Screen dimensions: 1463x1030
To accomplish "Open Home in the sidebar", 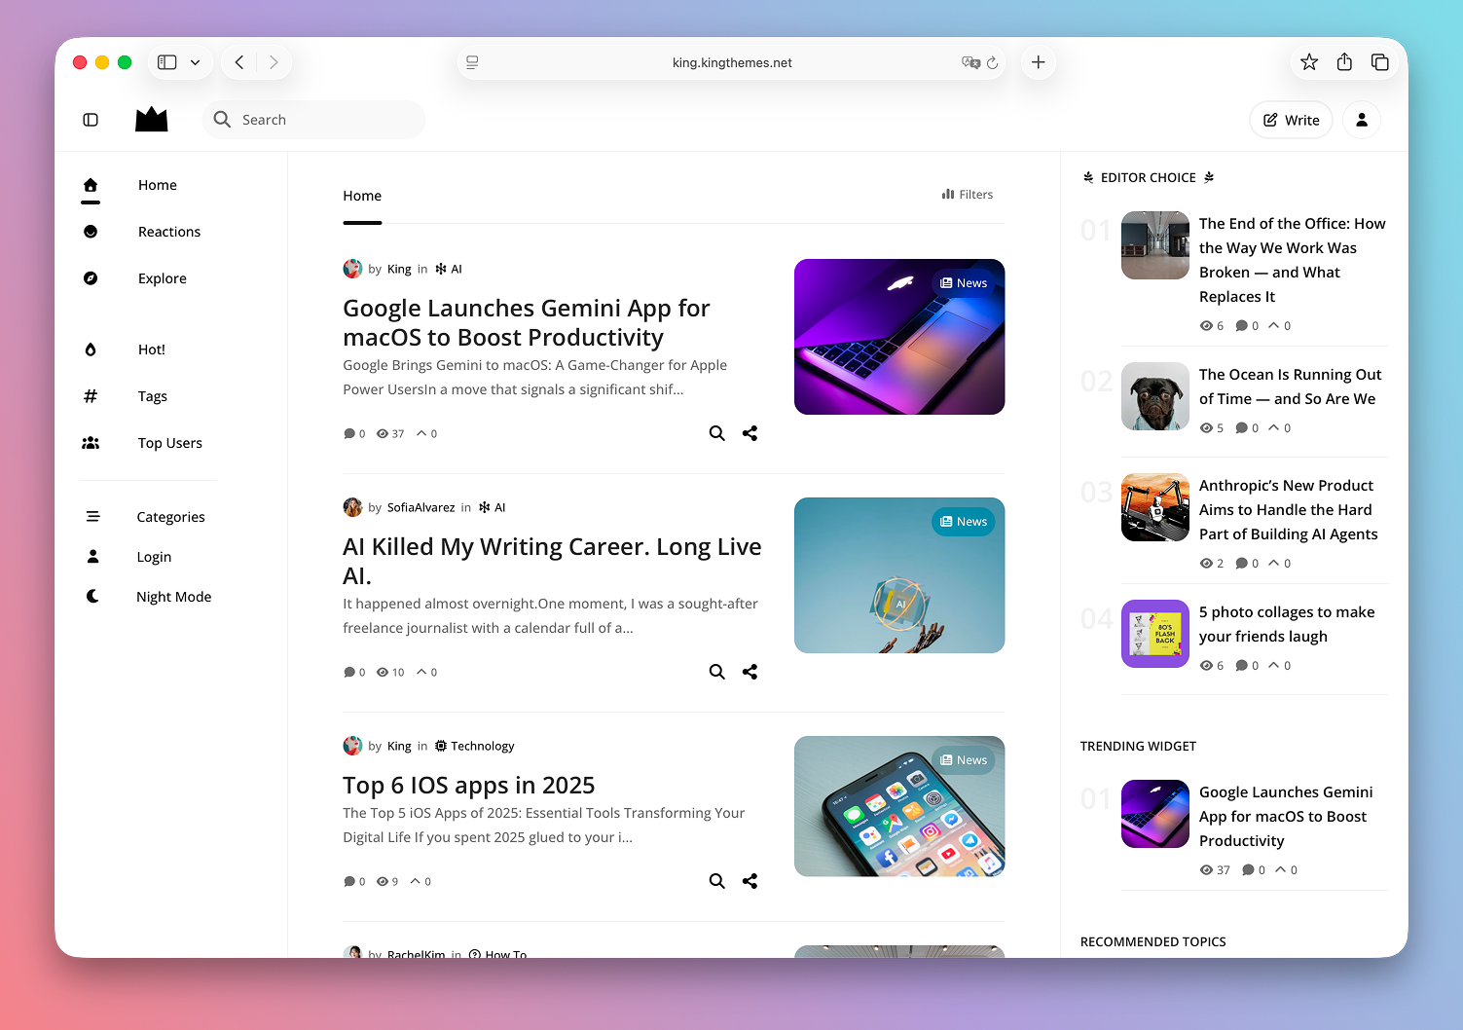I will (x=158, y=185).
